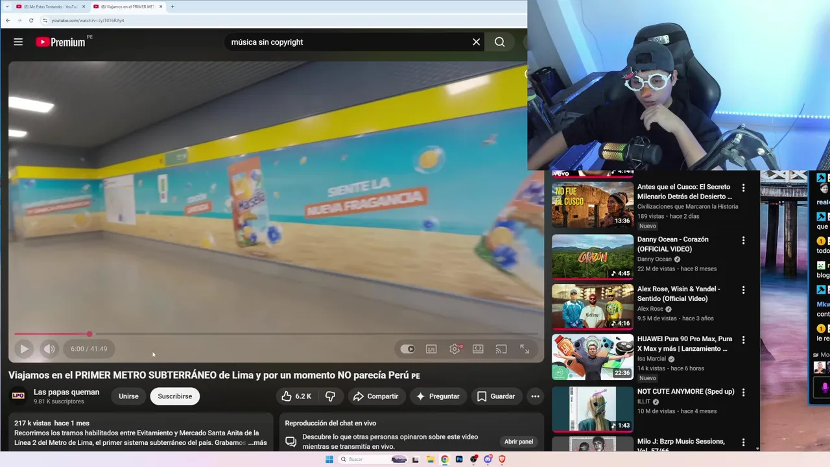Turn on subtitles in the player

coord(431,349)
